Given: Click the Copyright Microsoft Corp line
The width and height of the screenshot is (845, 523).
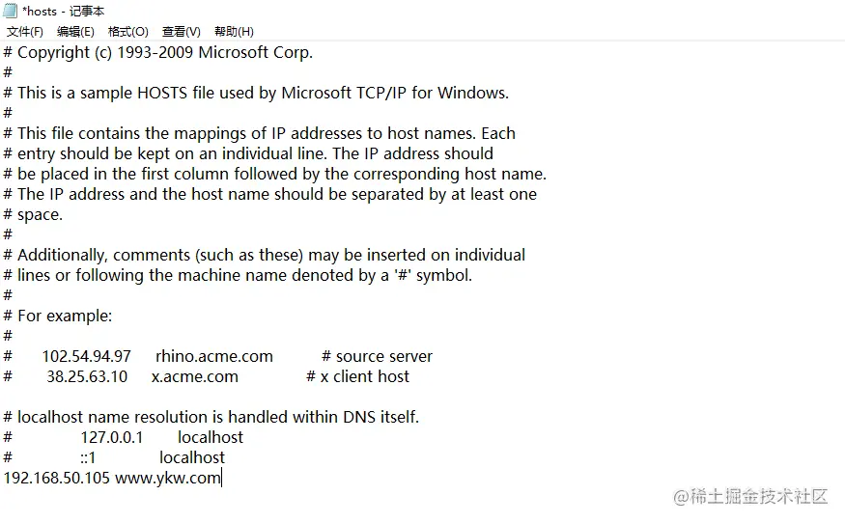Looking at the screenshot, I should [158, 53].
